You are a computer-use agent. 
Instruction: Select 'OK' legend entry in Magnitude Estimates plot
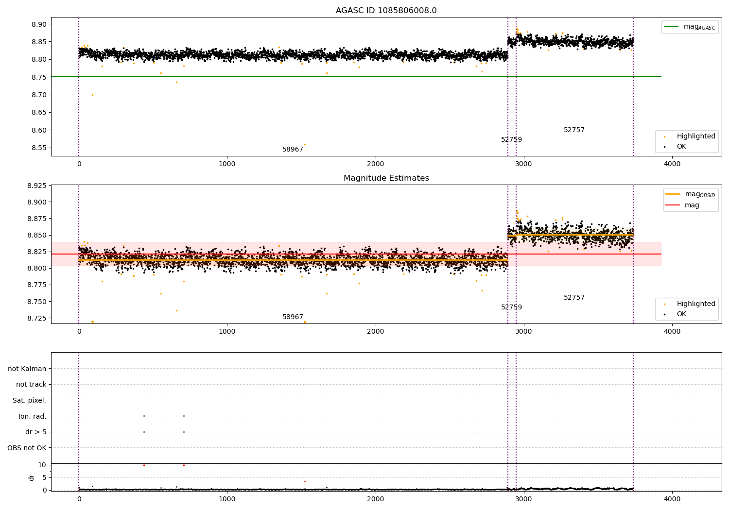click(681, 314)
